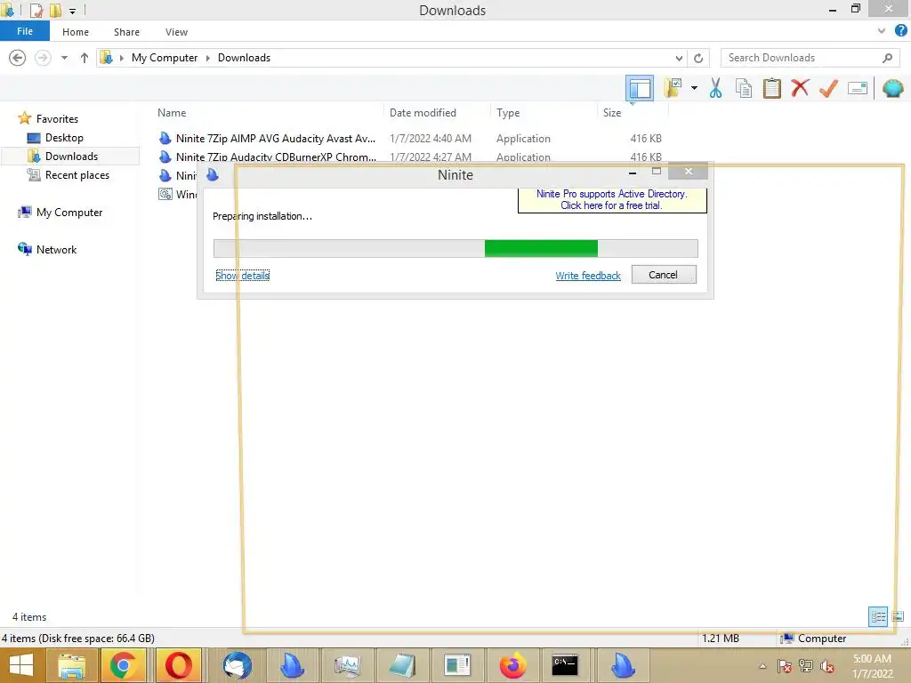This screenshot has width=911, height=683.
Task: Open File Explorer from taskbar
Action: click(71, 665)
